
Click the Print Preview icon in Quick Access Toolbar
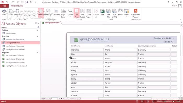tap(18, 2)
